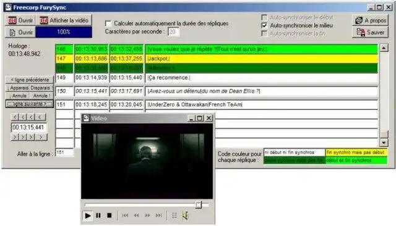Click line number cell 147 in yellow row

pyautogui.click(x=64, y=59)
